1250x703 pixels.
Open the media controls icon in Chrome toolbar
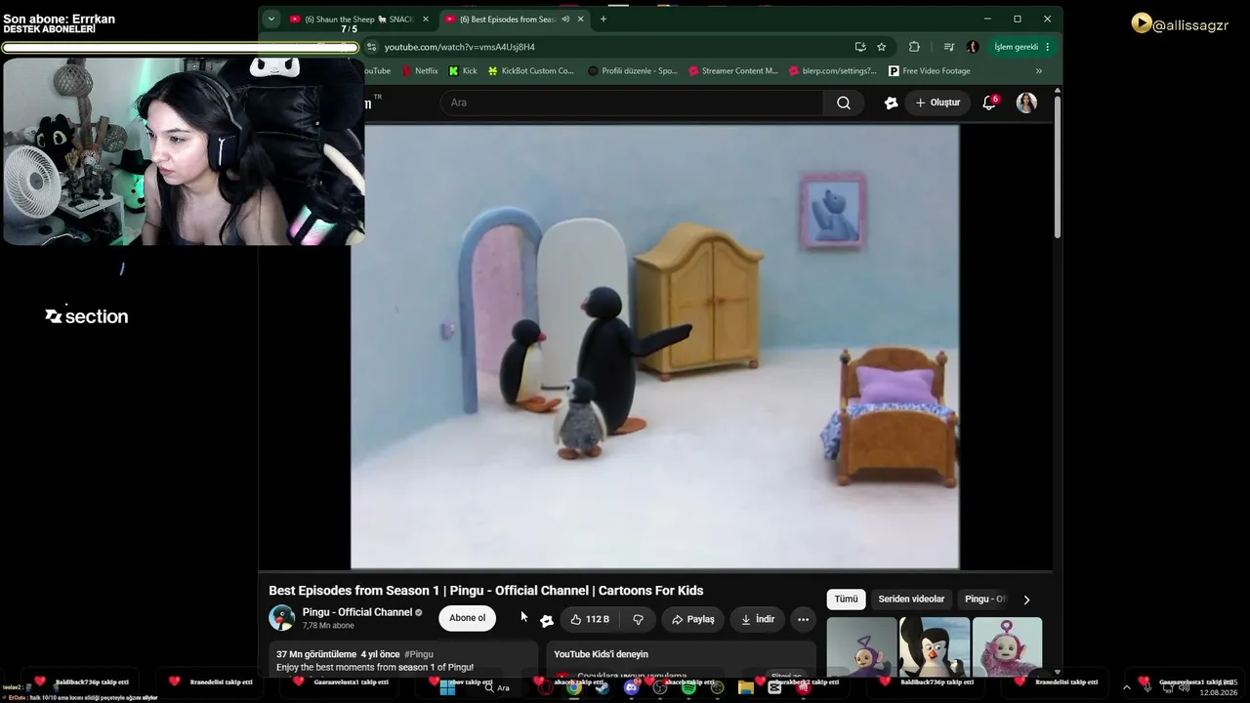948,47
